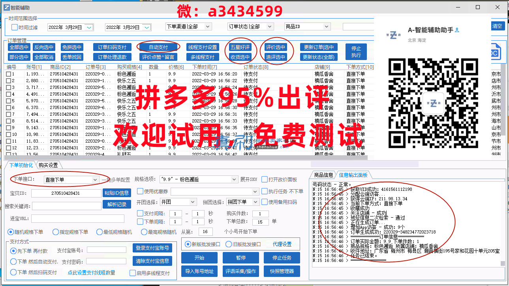The width and height of the screenshot is (509, 286).
Task: Click the 全部选中 button
Action: coord(19,47)
